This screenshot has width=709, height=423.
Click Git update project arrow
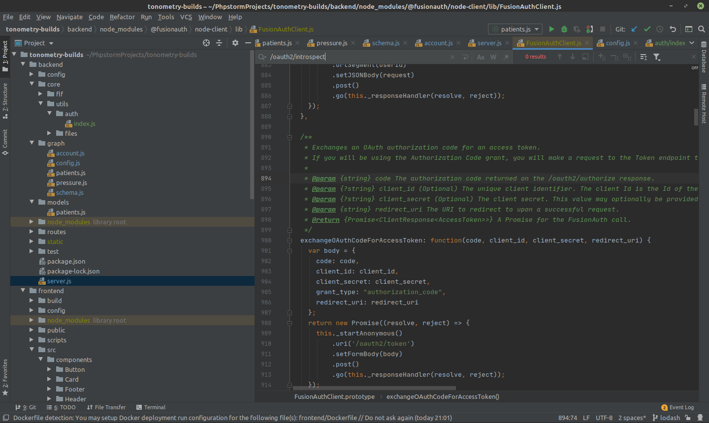(x=634, y=29)
